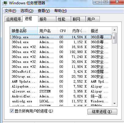Click memory value 3,956 K
Image resolution: width=124 pixels, height=123 pixels.
tap(80, 91)
